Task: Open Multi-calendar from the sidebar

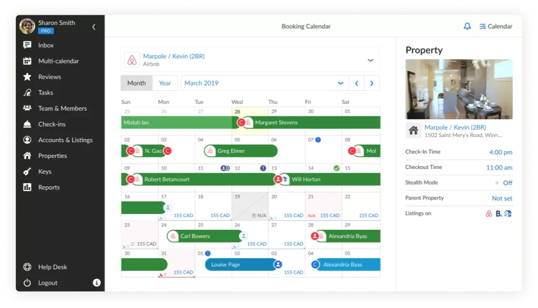Action: [x=58, y=61]
